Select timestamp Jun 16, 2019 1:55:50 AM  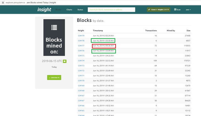click(x=103, y=41)
